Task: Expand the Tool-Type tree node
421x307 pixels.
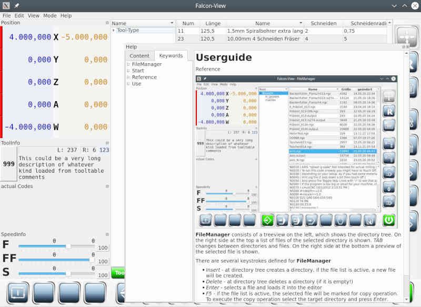Action: (x=114, y=31)
